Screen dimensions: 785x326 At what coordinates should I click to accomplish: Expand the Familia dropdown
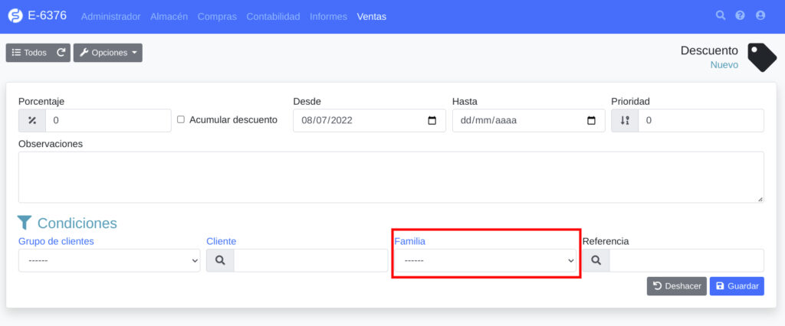pos(485,261)
